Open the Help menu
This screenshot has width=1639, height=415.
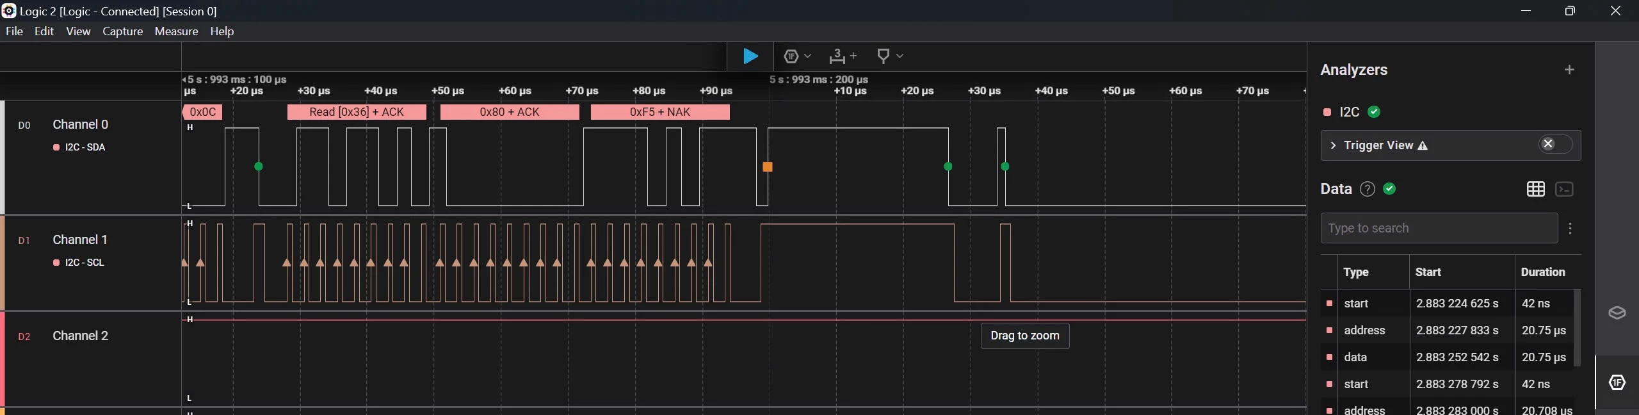[x=222, y=31]
